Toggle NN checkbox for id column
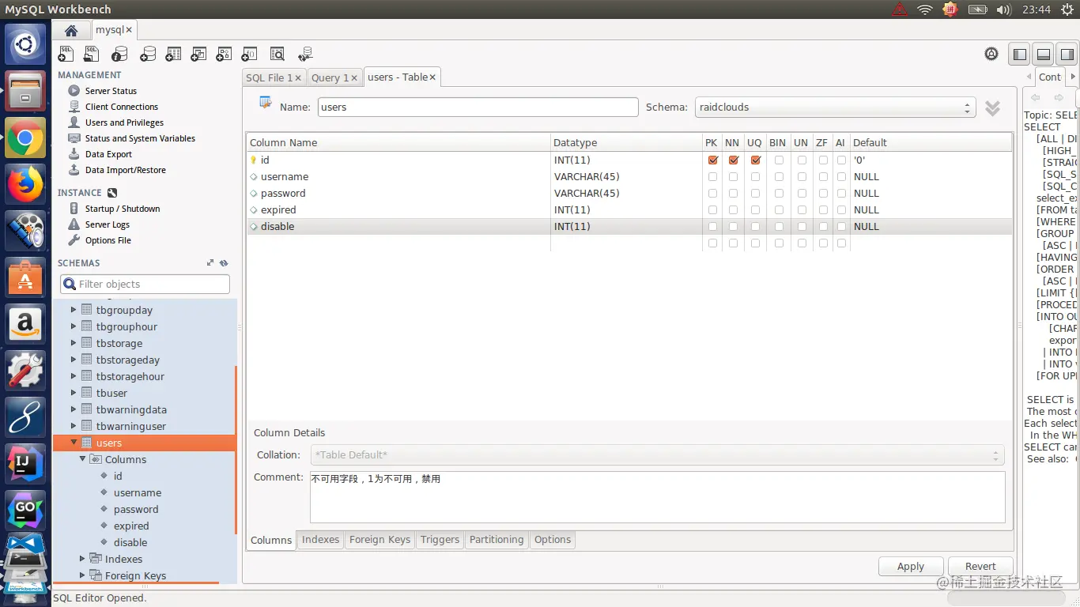 734,160
